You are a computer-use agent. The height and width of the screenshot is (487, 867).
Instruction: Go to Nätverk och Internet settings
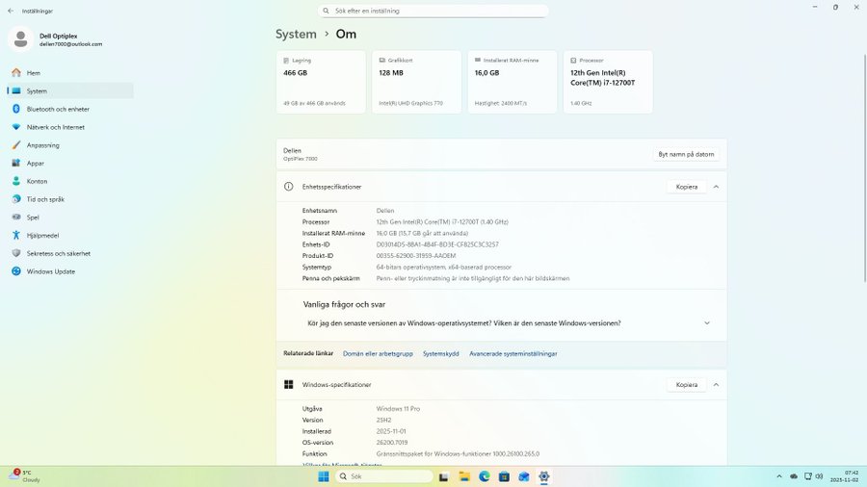[55, 127]
